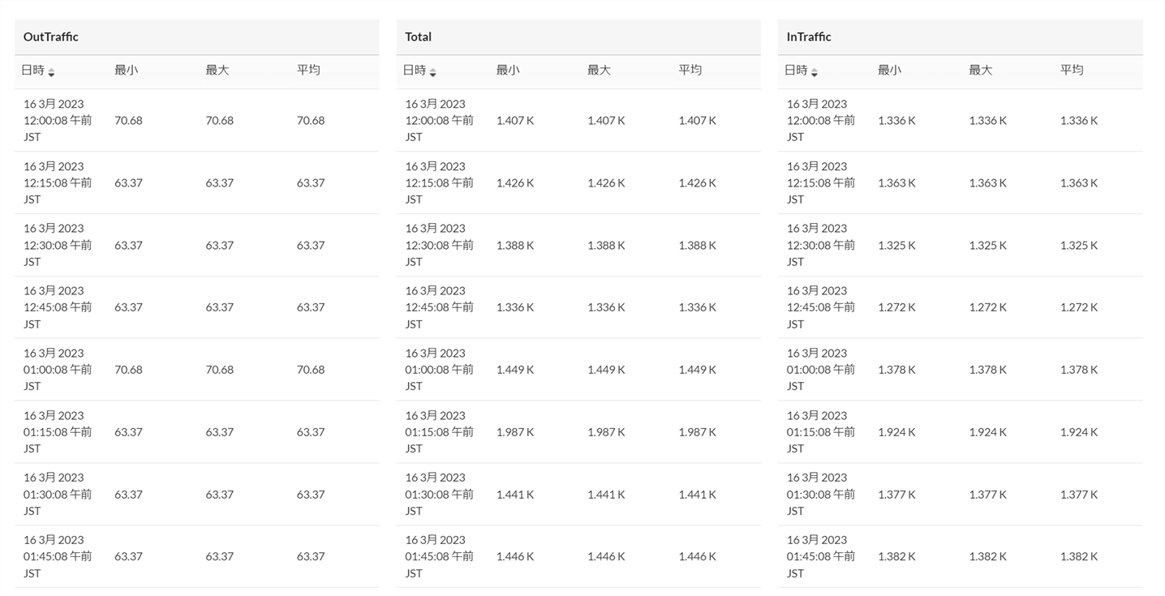The height and width of the screenshot is (596, 1165).
Task: Click the 平均 column header under OutTraffic
Action: [x=308, y=71]
